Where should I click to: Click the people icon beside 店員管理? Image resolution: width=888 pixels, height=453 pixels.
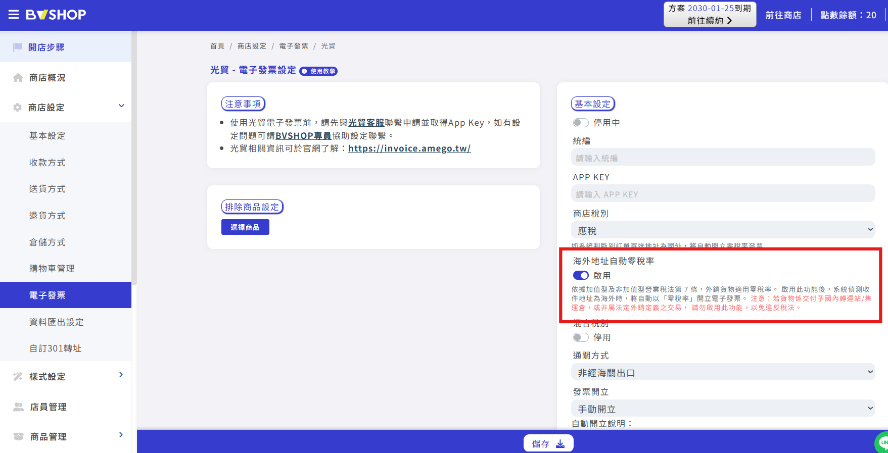[x=18, y=407]
